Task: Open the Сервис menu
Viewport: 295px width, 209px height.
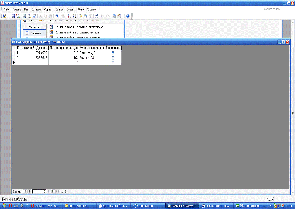Action: pos(71,9)
